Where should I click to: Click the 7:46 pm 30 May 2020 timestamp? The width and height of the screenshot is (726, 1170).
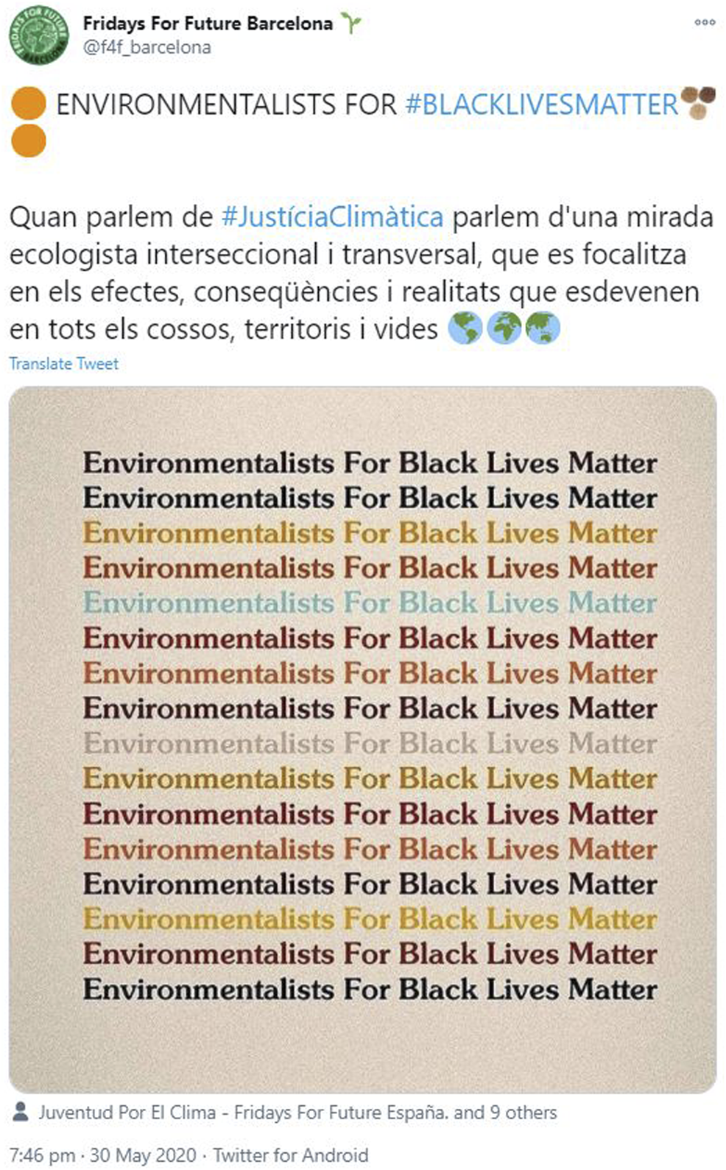click(x=102, y=1155)
